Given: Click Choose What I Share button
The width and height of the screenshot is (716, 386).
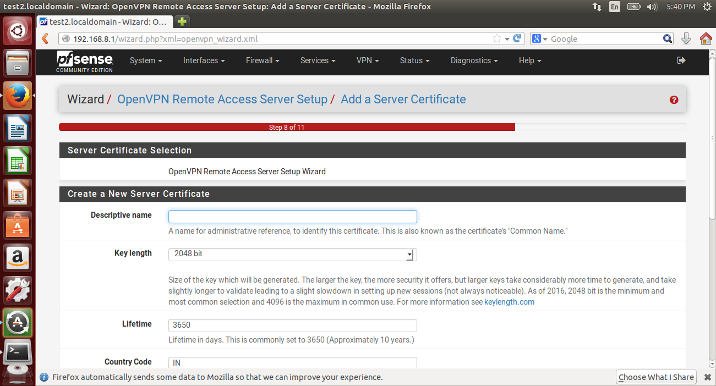Looking at the screenshot, I should (x=656, y=377).
